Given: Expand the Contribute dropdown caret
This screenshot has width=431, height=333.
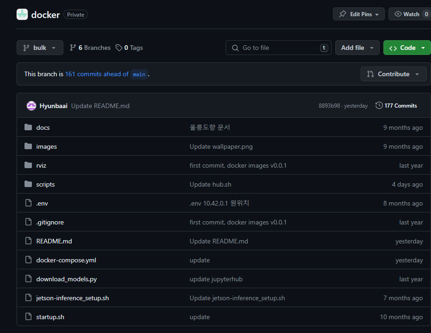Looking at the screenshot, I should pyautogui.click(x=417, y=74).
